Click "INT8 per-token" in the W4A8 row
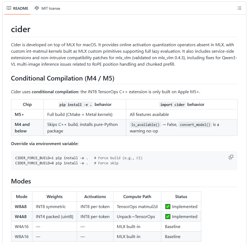The image size is (248, 244). click(95, 216)
